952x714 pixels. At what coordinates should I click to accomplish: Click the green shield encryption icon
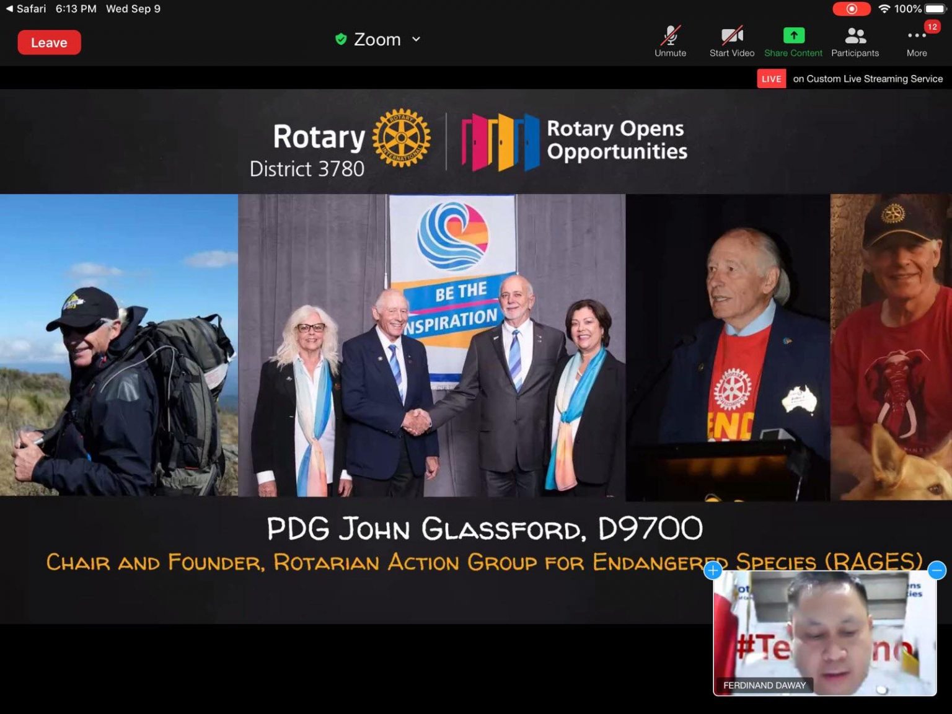tap(341, 39)
